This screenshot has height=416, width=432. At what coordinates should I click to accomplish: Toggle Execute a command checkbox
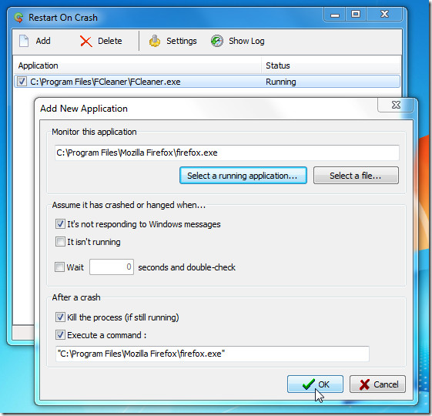[60, 335]
